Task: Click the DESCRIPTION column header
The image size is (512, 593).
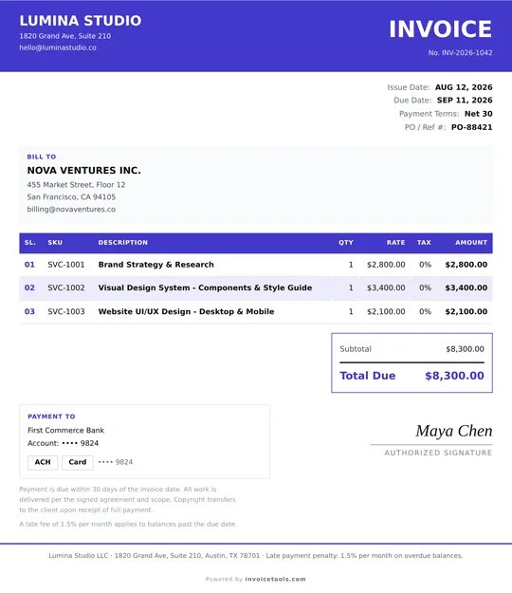Action: 123,243
